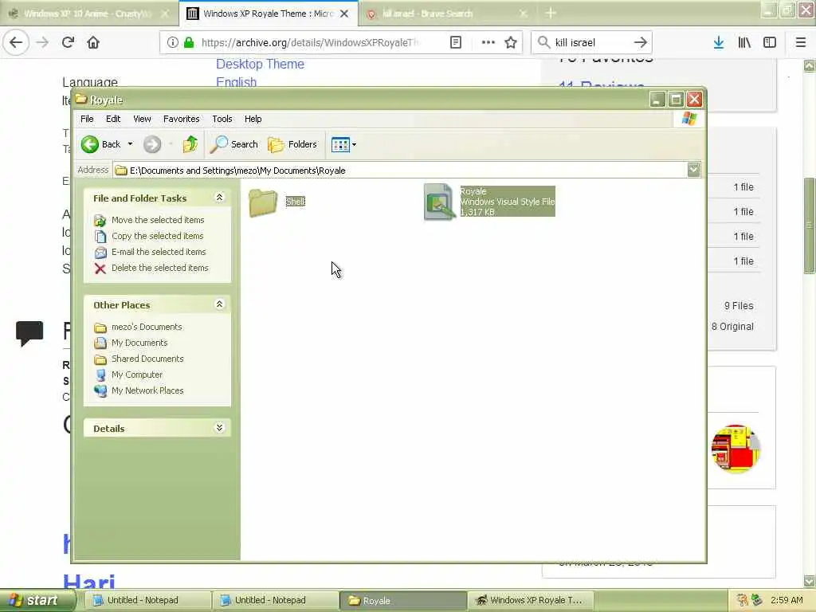816x612 pixels.
Task: Open browser Downloads arrow icon
Action: [719, 42]
